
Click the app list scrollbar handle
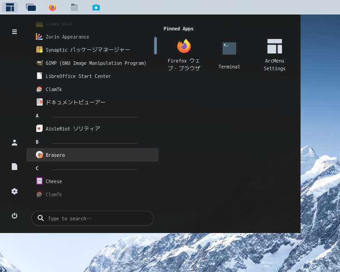point(155,45)
